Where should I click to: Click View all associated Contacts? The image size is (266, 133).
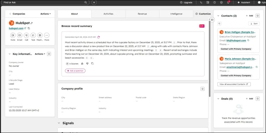[234, 84]
